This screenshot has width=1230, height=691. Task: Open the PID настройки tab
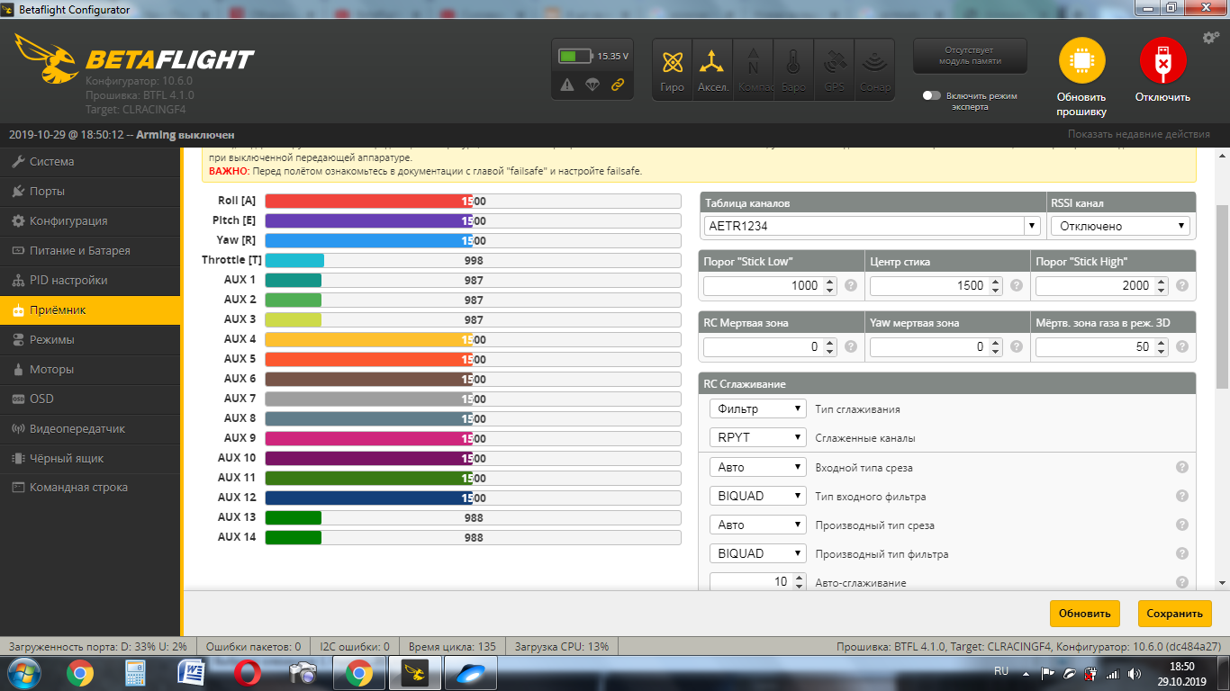(90, 281)
